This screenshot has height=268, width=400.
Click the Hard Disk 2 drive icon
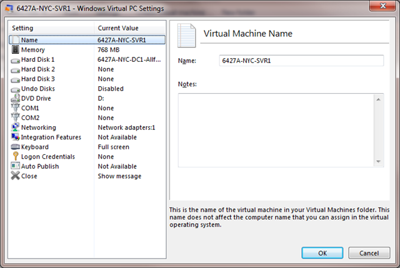[15, 70]
